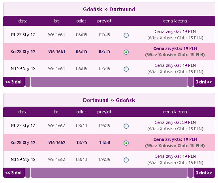
Task: Click the Gdańsk » Dortmund heading
Action: [x=109, y=9]
